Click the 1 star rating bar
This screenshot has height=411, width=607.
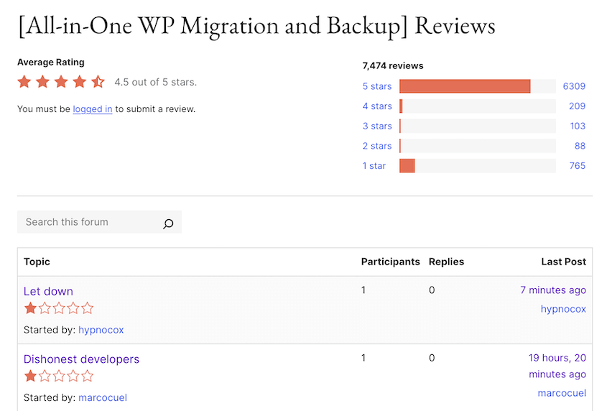point(478,166)
